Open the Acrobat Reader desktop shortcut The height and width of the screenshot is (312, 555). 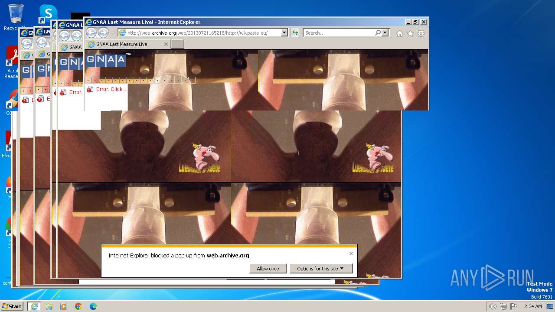pyautogui.click(x=12, y=63)
